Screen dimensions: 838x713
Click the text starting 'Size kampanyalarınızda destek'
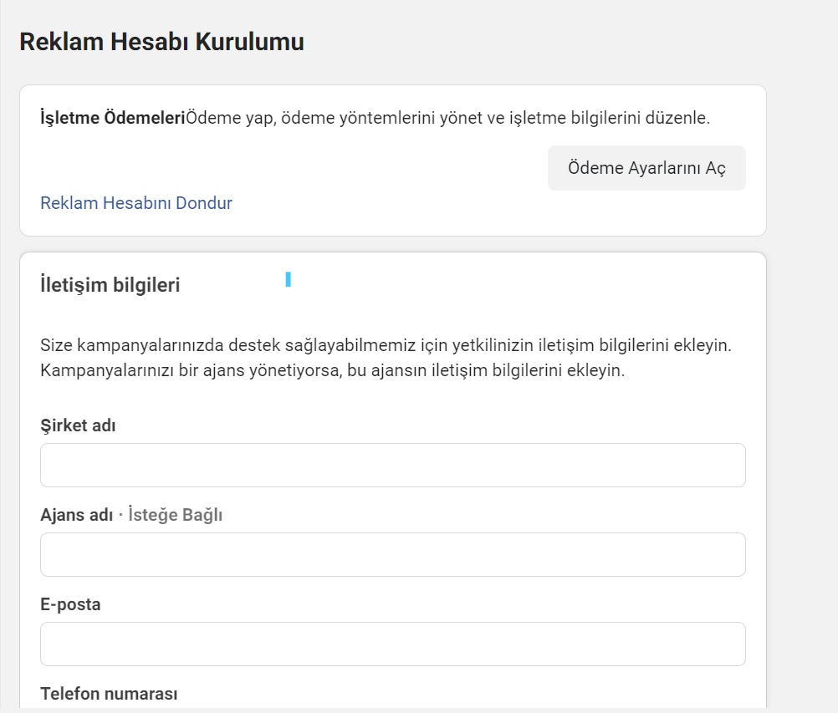tap(386, 345)
